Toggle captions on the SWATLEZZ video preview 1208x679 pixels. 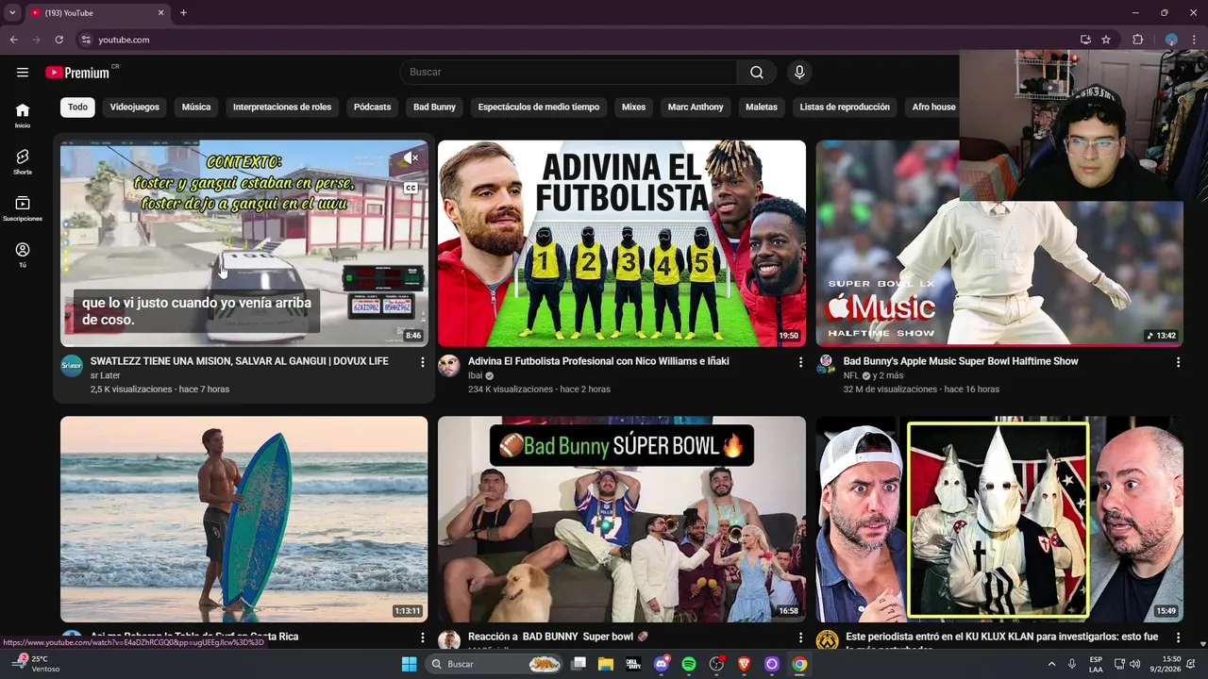pyautogui.click(x=411, y=188)
